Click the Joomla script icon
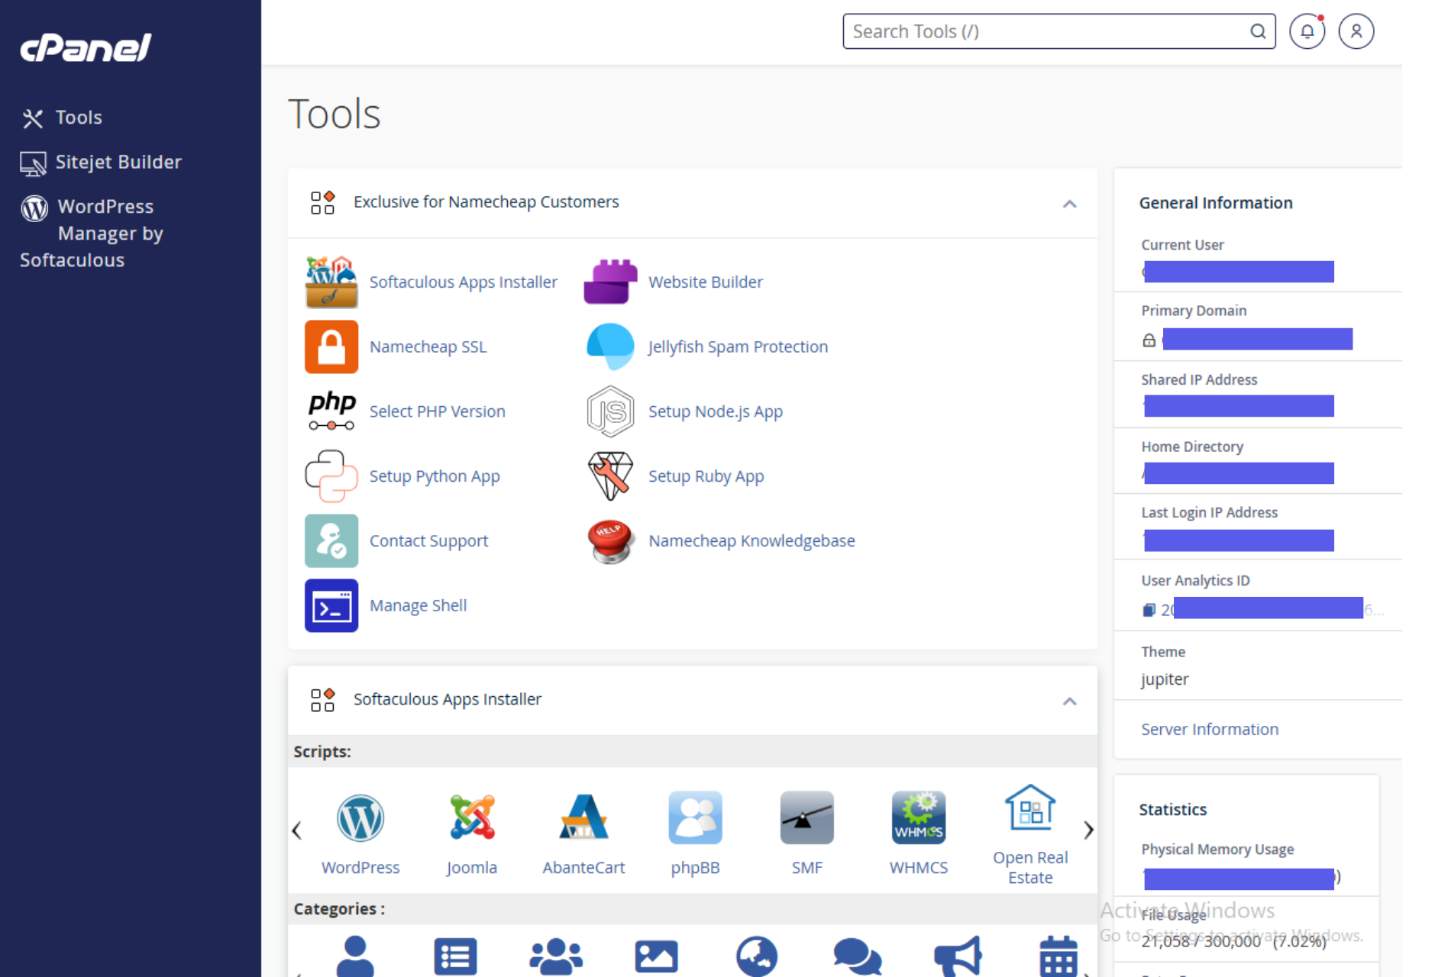This screenshot has height=977, width=1432. (471, 818)
